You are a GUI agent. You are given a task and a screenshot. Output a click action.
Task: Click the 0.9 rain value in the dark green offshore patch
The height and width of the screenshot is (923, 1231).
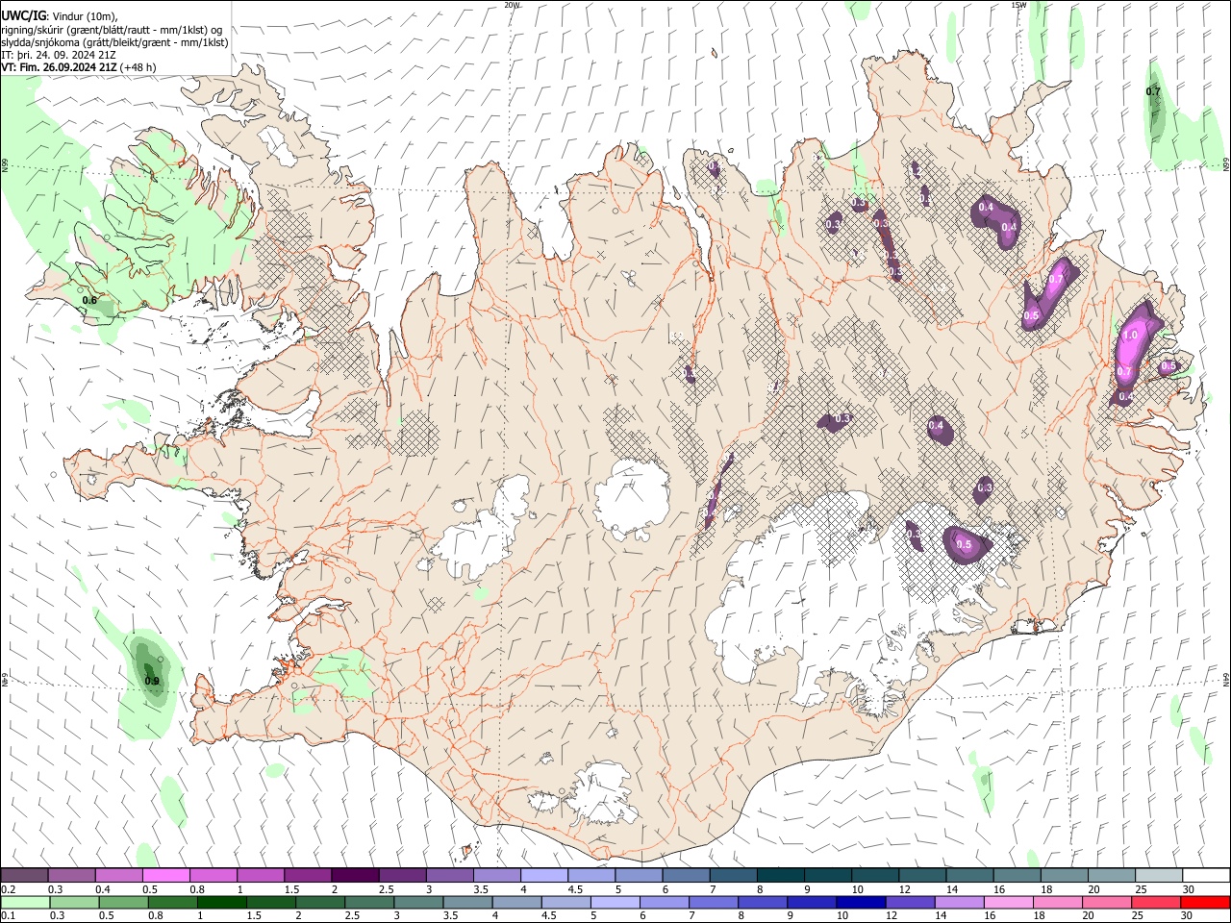tap(152, 682)
